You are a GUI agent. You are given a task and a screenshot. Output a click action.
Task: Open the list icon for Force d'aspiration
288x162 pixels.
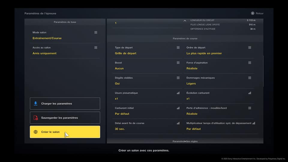250,63
